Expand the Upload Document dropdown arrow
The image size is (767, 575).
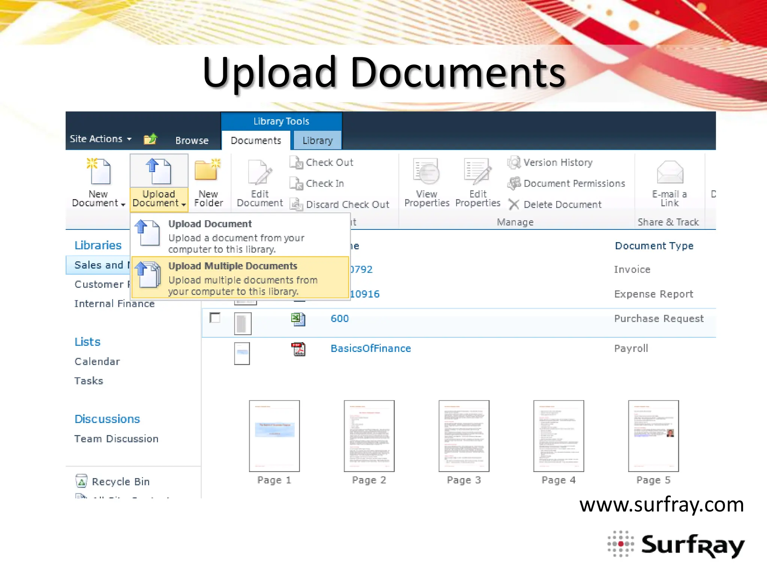click(x=184, y=204)
